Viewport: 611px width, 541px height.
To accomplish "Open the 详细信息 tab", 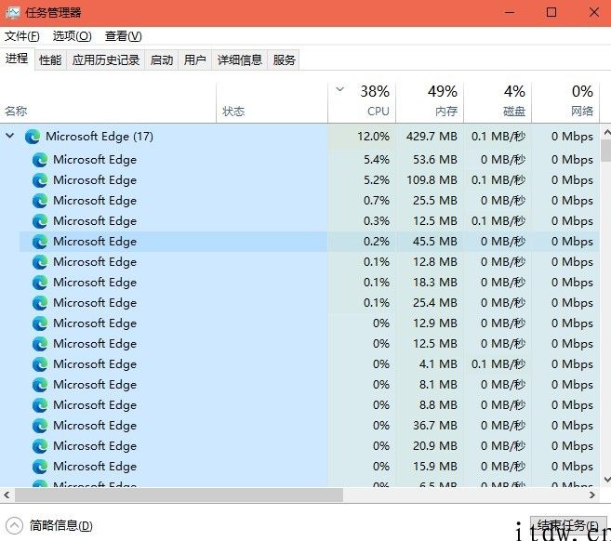I will (239, 60).
